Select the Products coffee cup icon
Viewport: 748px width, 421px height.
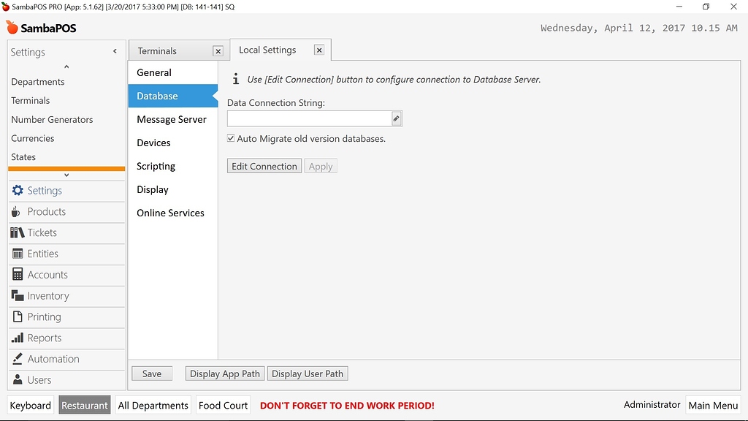pos(17,212)
